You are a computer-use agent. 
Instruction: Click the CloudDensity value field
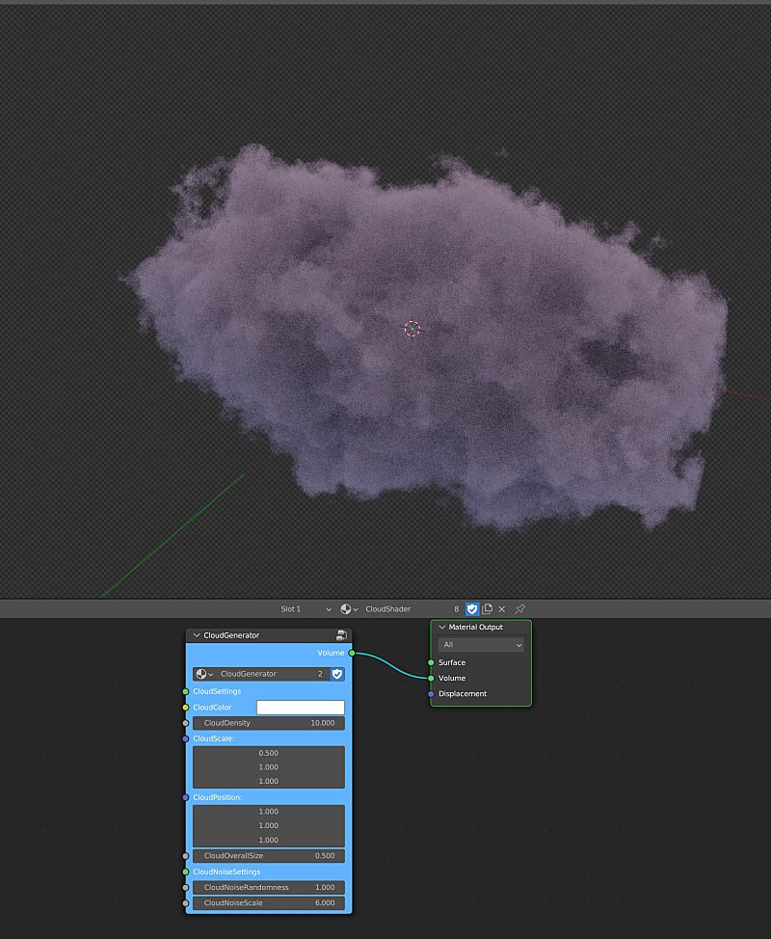(268, 723)
